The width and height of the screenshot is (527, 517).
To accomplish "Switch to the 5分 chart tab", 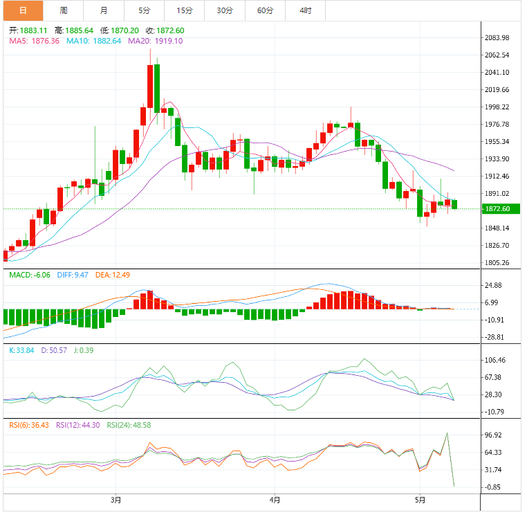I will coord(144,10).
